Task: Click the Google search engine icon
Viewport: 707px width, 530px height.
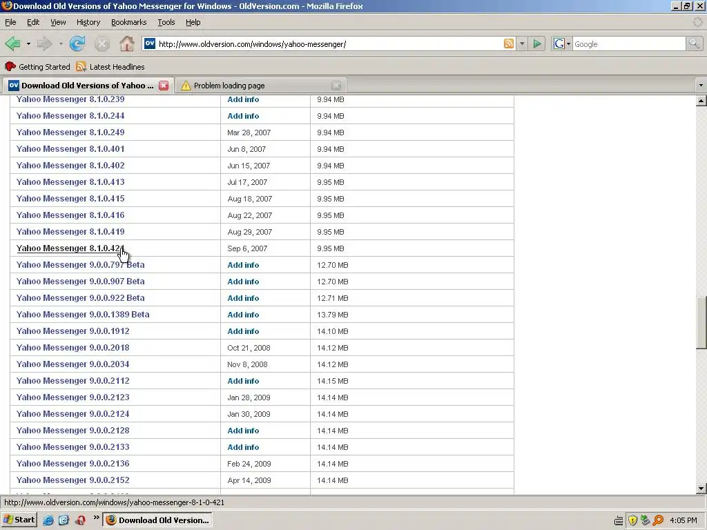Action: point(559,43)
